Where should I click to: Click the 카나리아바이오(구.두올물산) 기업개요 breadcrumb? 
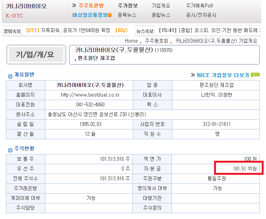click(x=216, y=41)
